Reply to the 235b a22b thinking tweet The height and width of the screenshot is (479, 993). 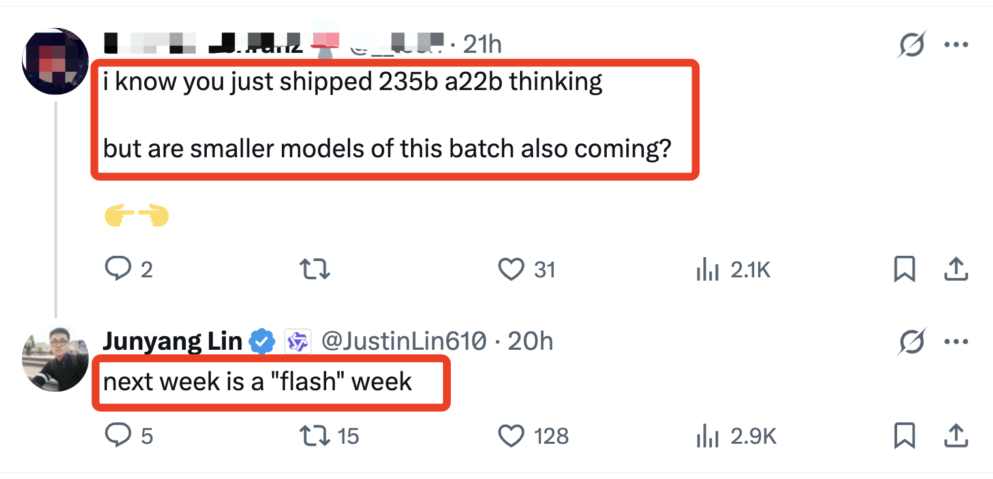coord(120,269)
